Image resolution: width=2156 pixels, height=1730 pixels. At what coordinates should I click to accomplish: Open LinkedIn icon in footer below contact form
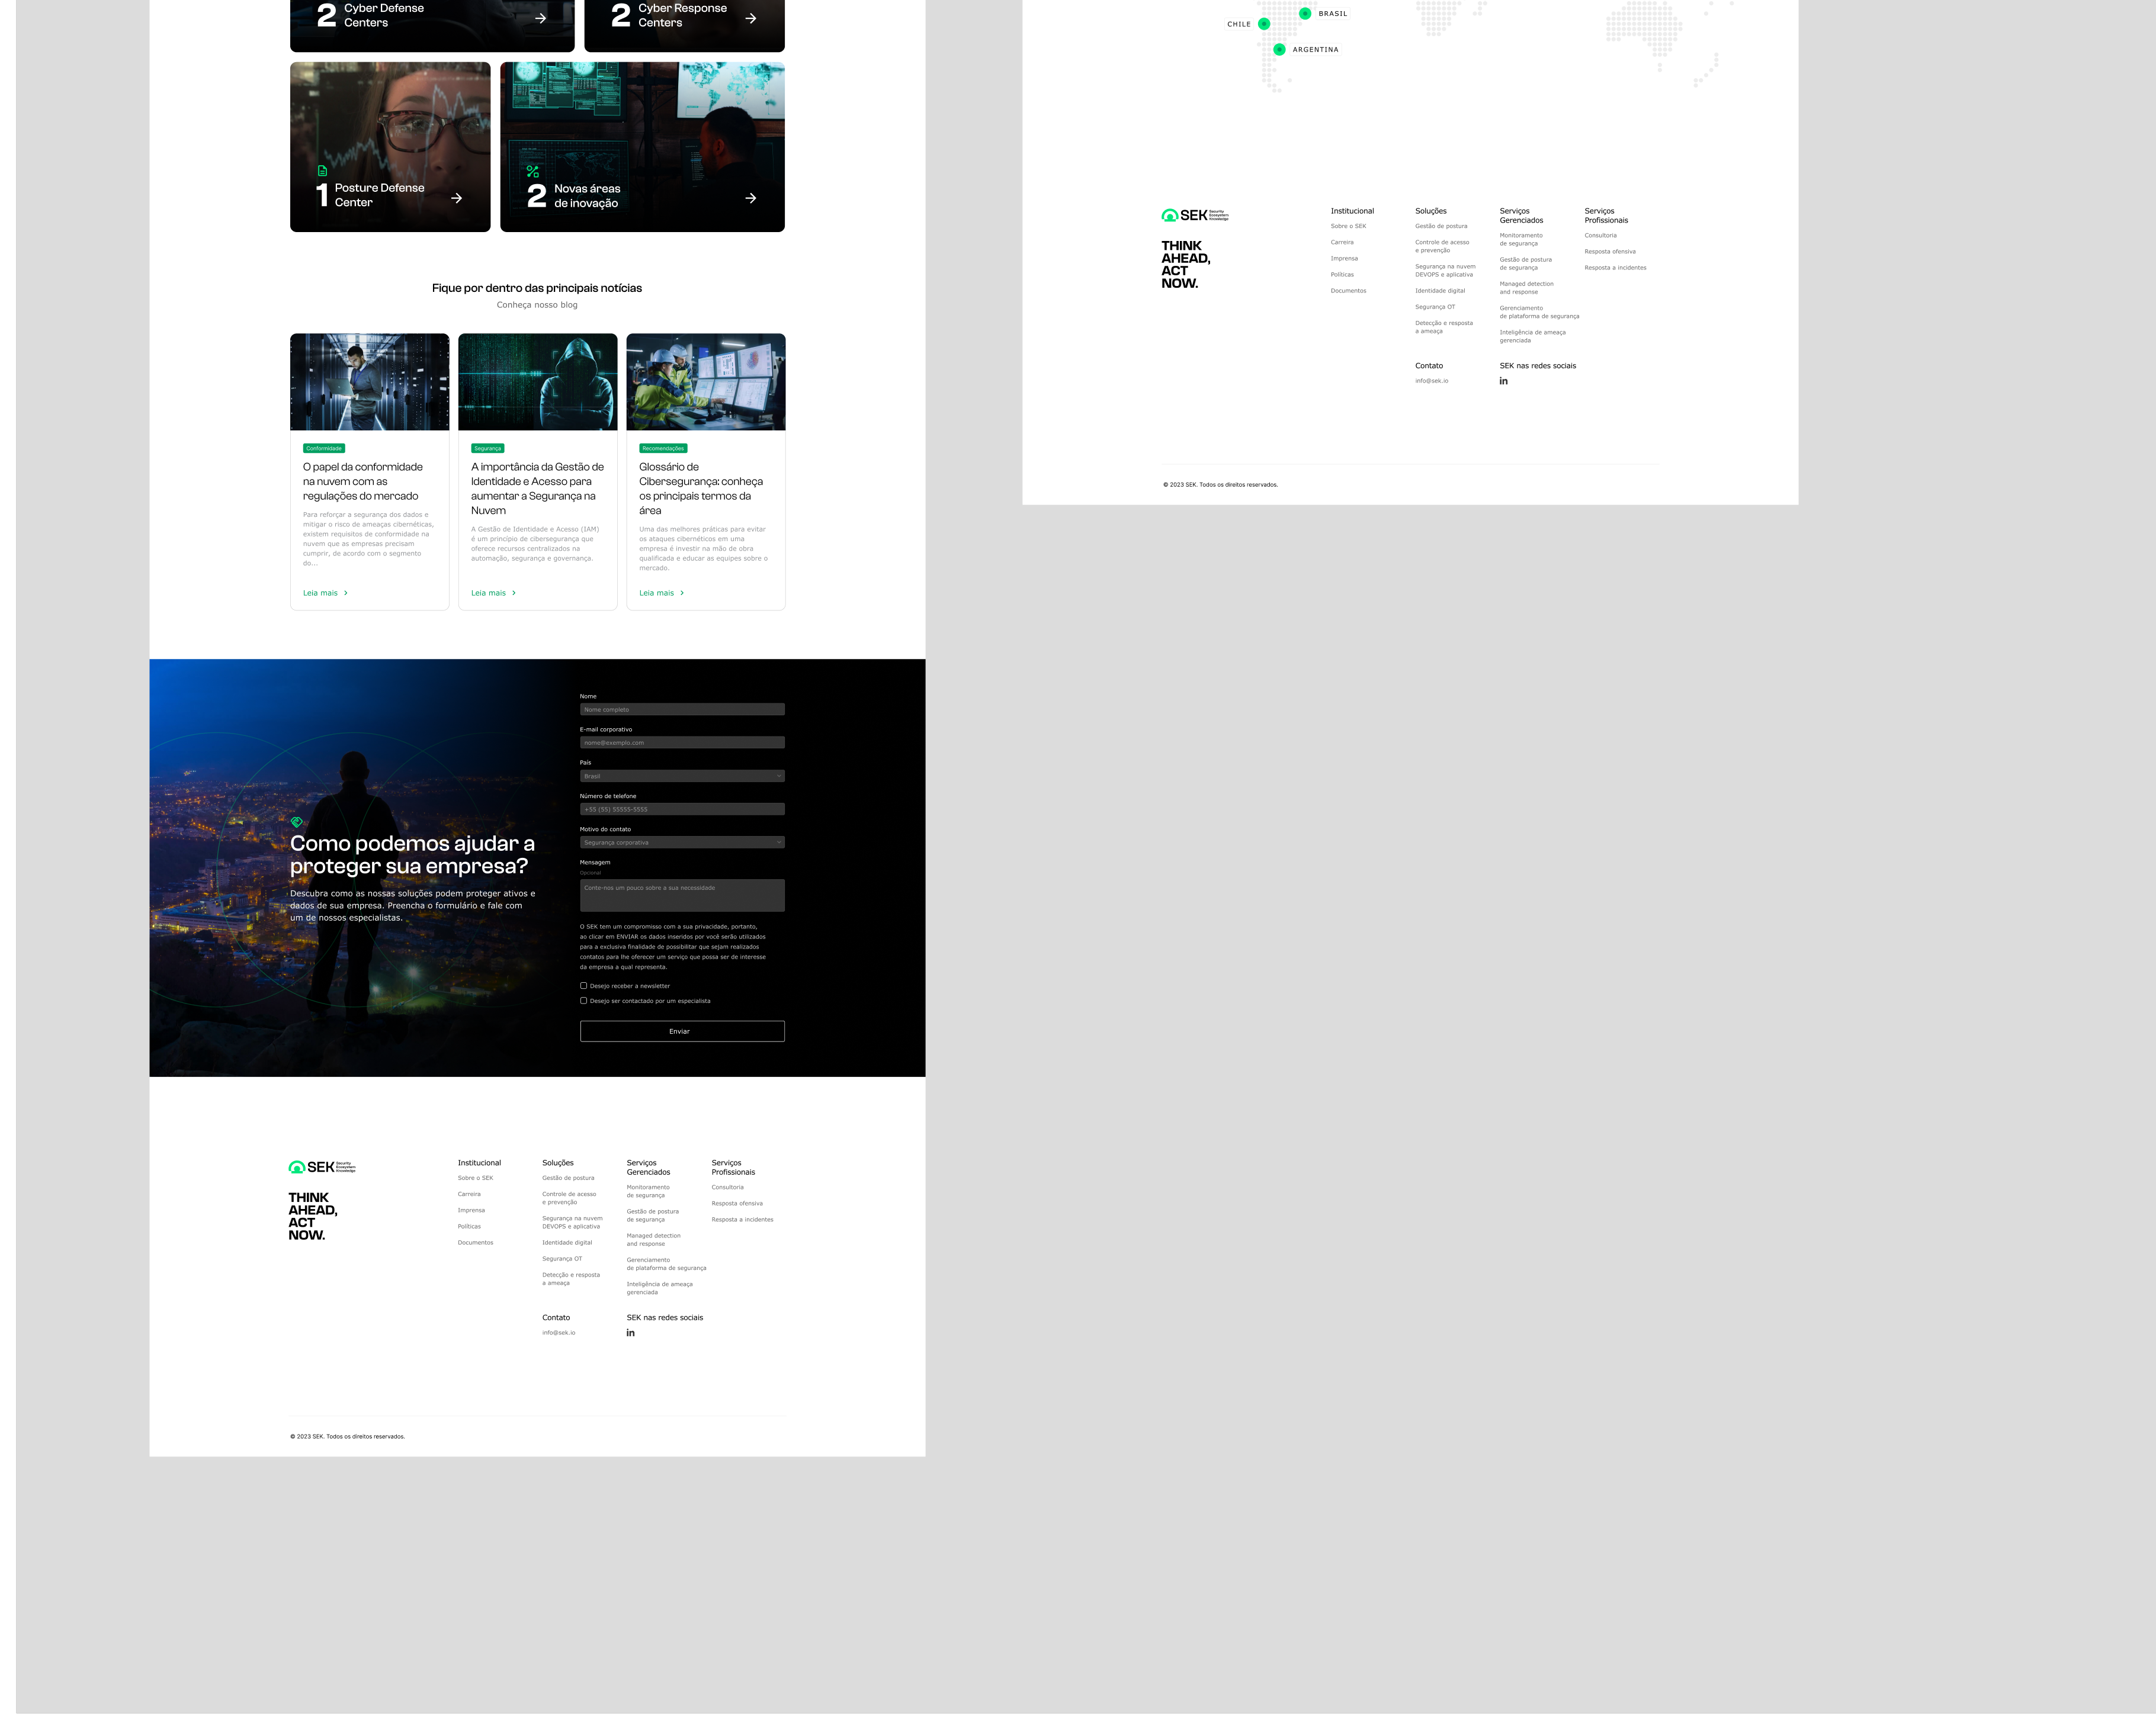tap(630, 1332)
